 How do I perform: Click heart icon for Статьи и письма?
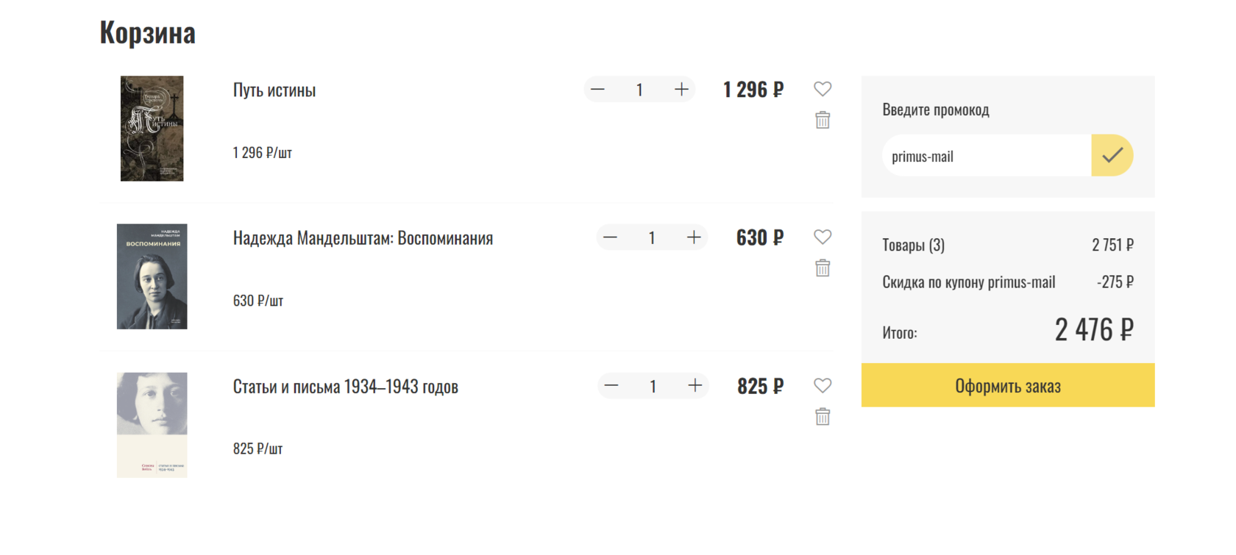(823, 385)
